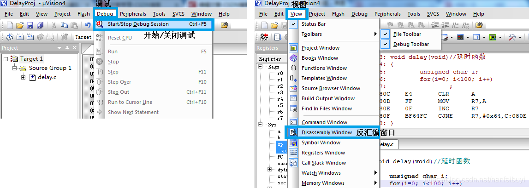The image size is (529, 188).
Task: Click the Symbol Window icon
Action: (293, 142)
